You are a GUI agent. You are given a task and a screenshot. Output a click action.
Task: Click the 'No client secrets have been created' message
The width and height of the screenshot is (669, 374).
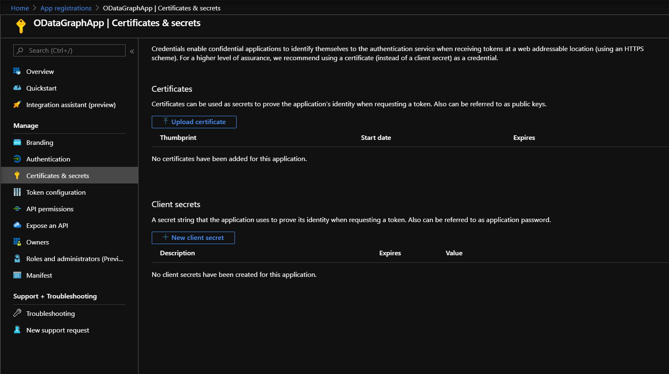point(234,274)
